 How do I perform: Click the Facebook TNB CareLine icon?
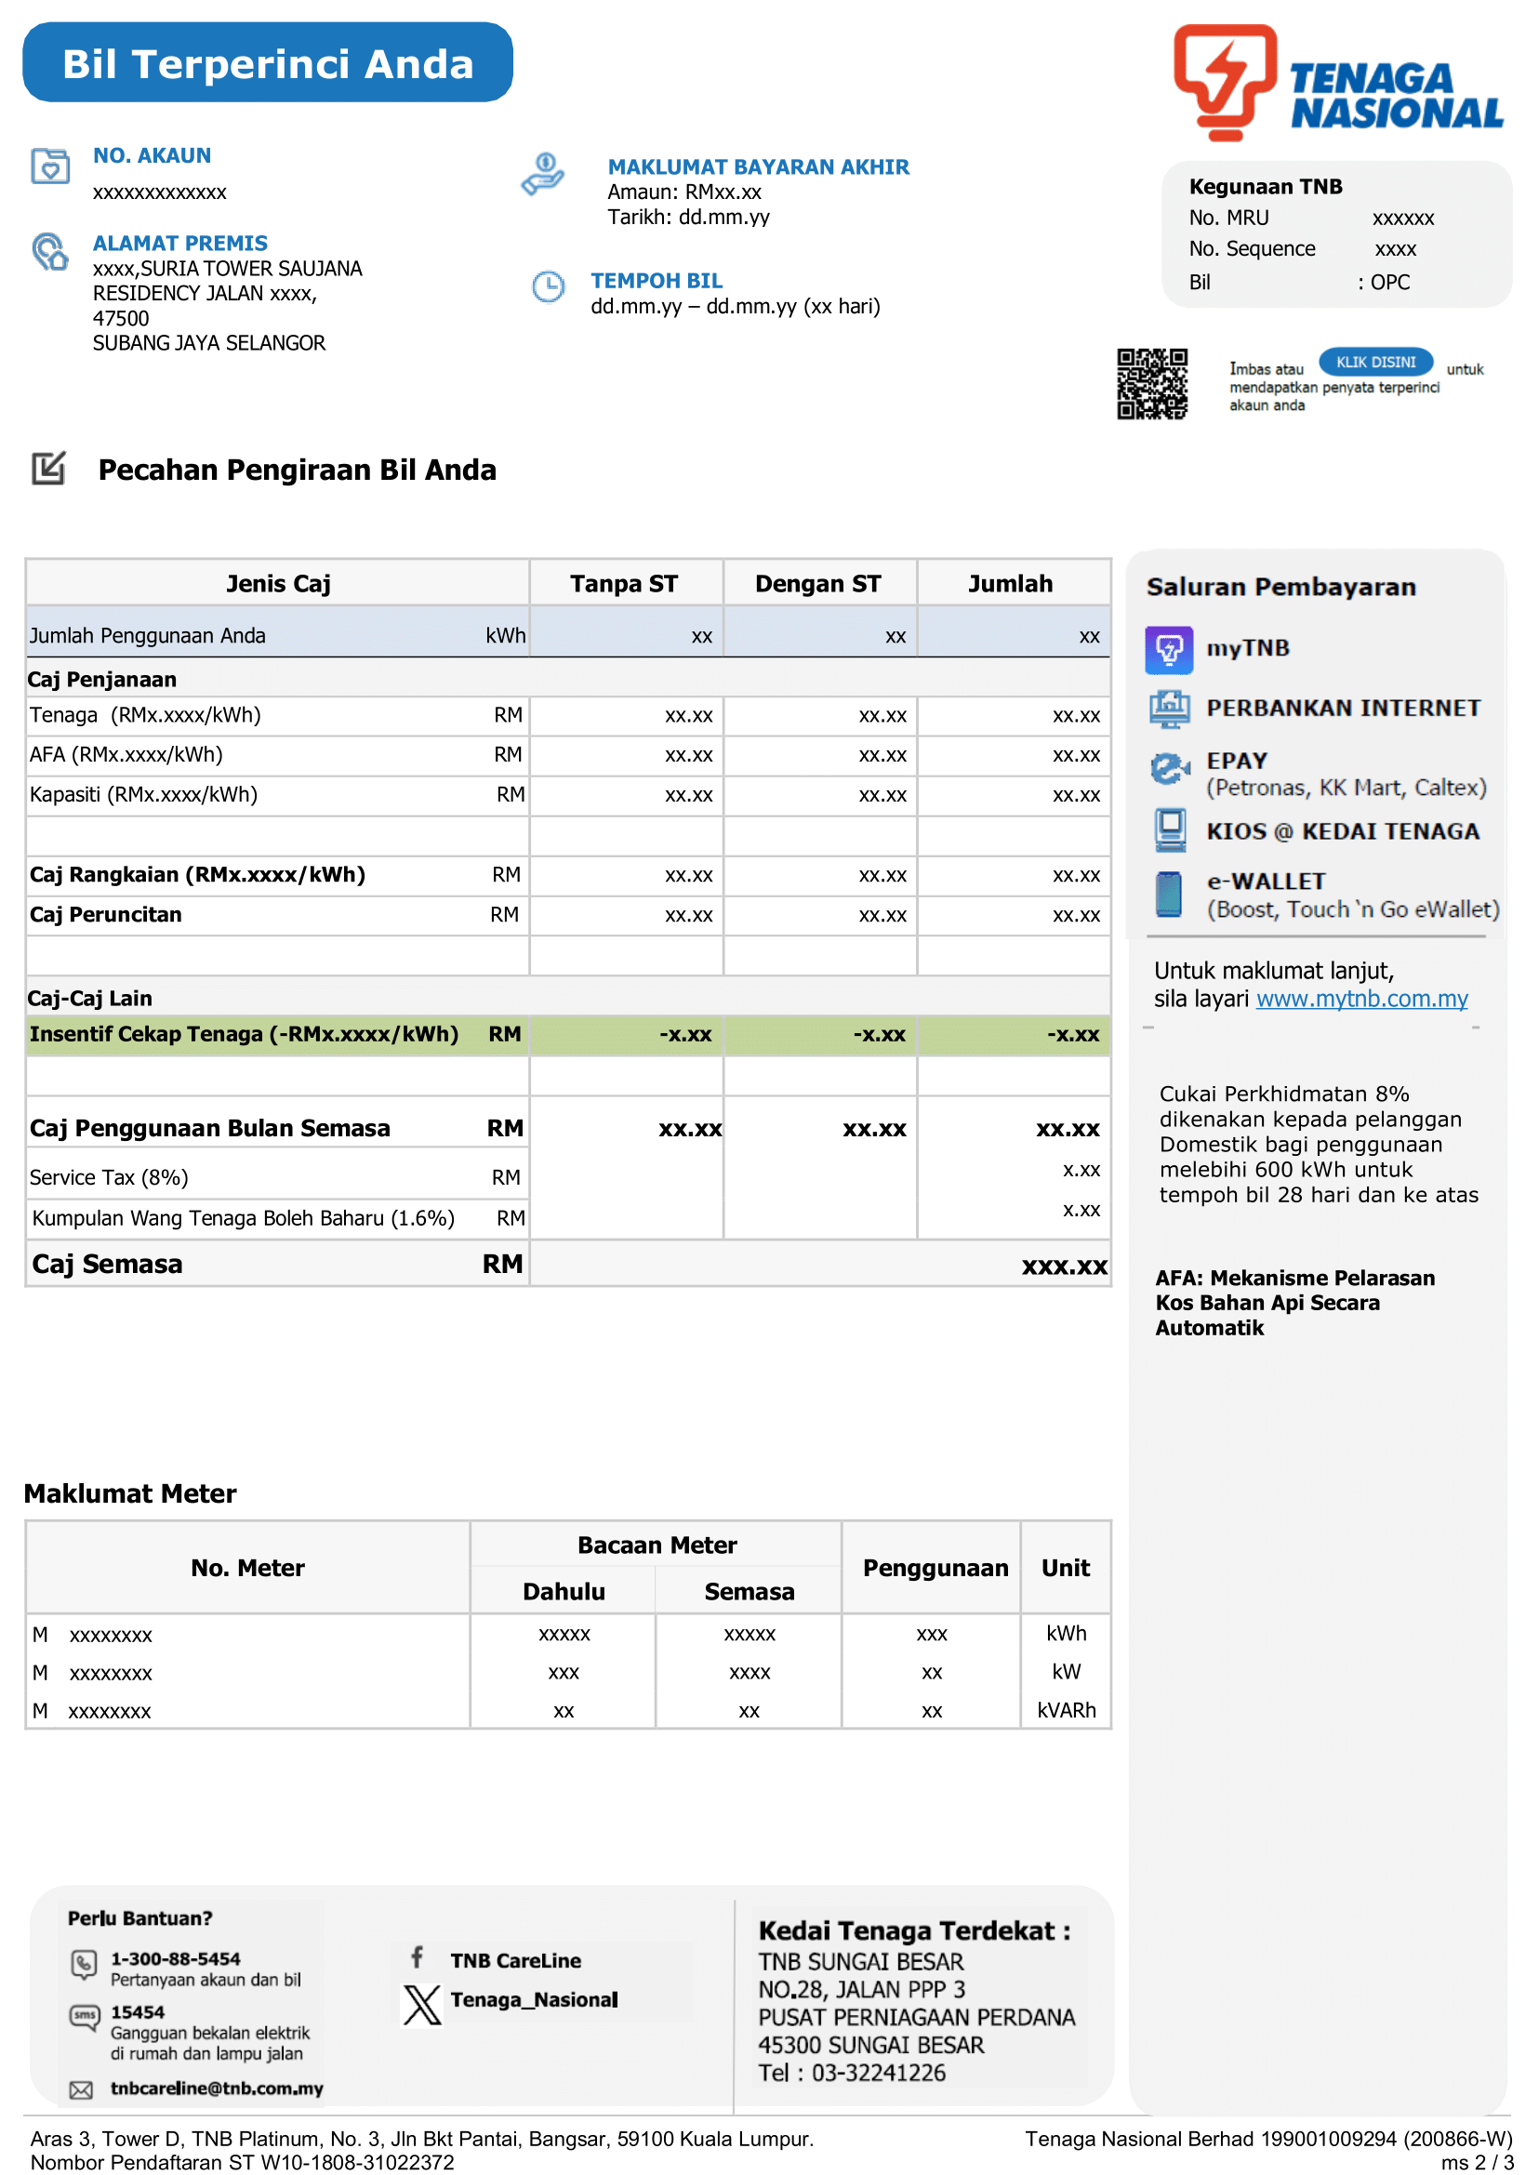417,1958
